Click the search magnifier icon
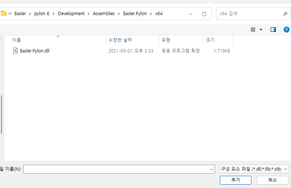 (x=285, y=14)
